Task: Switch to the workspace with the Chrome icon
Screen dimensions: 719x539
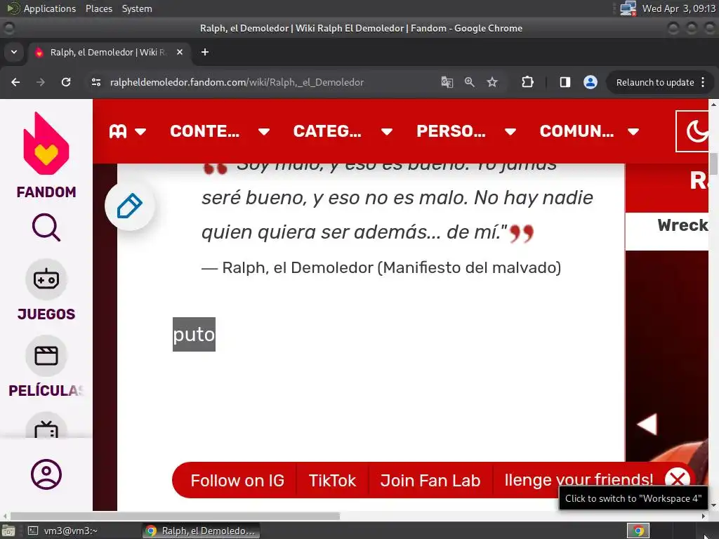Action: click(x=638, y=531)
